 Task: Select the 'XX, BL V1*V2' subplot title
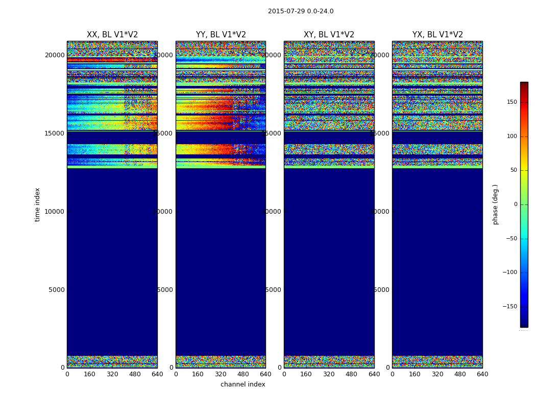pyautogui.click(x=112, y=35)
